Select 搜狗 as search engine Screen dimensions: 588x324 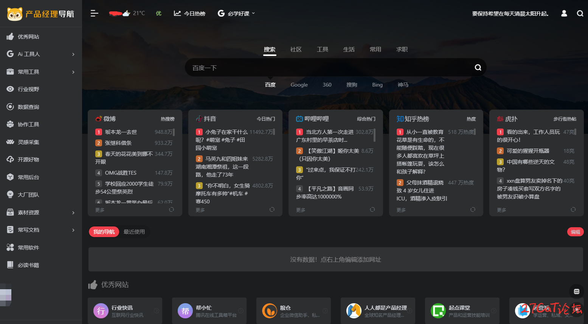[x=352, y=85]
